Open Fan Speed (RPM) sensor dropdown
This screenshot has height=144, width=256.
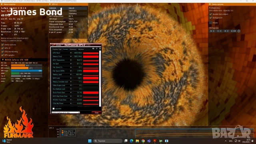pos(71,71)
